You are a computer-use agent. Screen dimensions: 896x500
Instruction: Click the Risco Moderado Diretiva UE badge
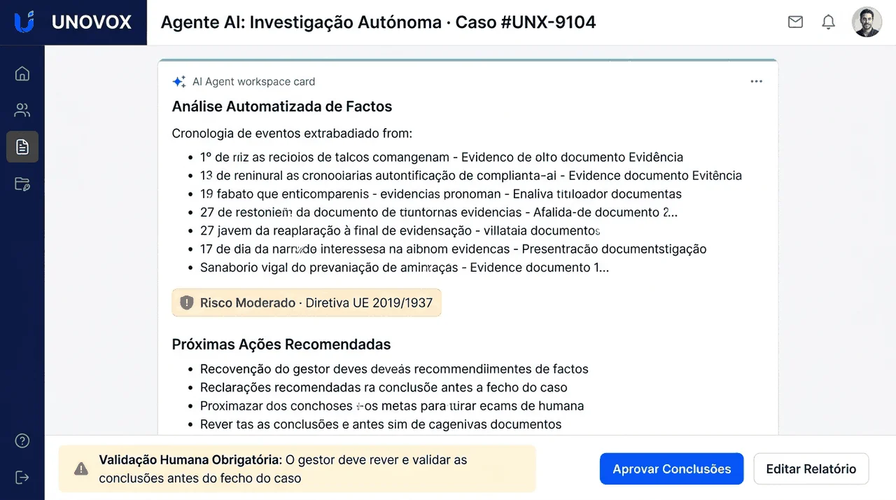coord(307,303)
